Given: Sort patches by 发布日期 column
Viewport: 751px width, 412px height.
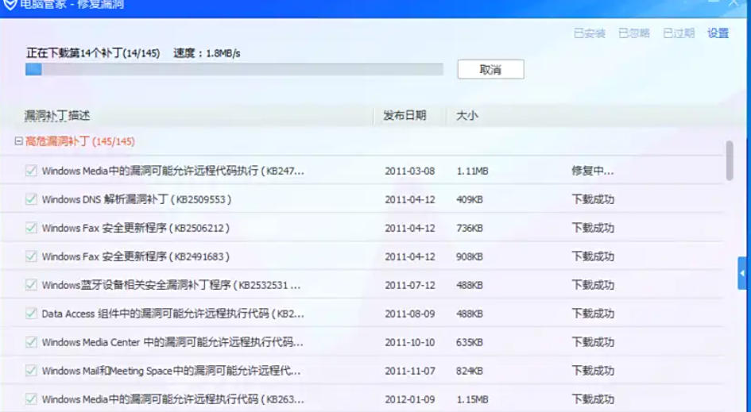Looking at the screenshot, I should pyautogui.click(x=405, y=116).
